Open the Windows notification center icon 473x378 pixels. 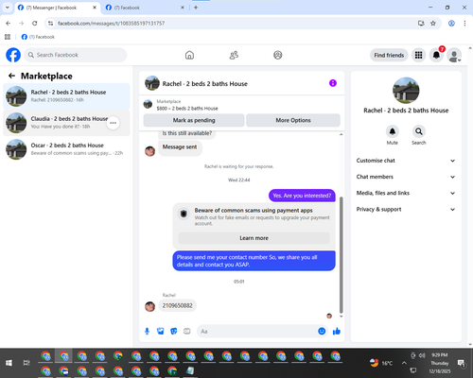462,364
